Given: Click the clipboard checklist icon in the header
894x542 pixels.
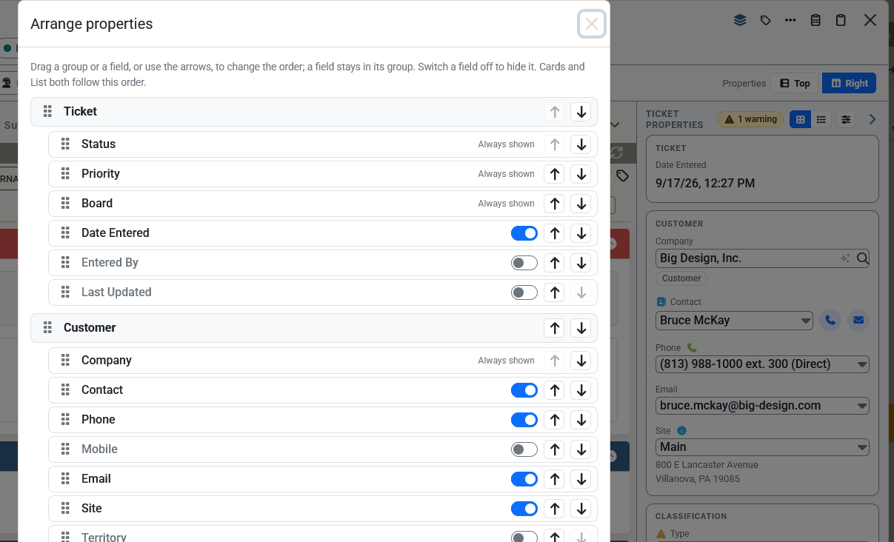Looking at the screenshot, I should click(x=815, y=20).
